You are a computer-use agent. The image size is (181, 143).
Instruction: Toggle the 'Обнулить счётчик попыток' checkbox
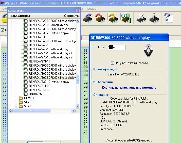(x=112, y=63)
